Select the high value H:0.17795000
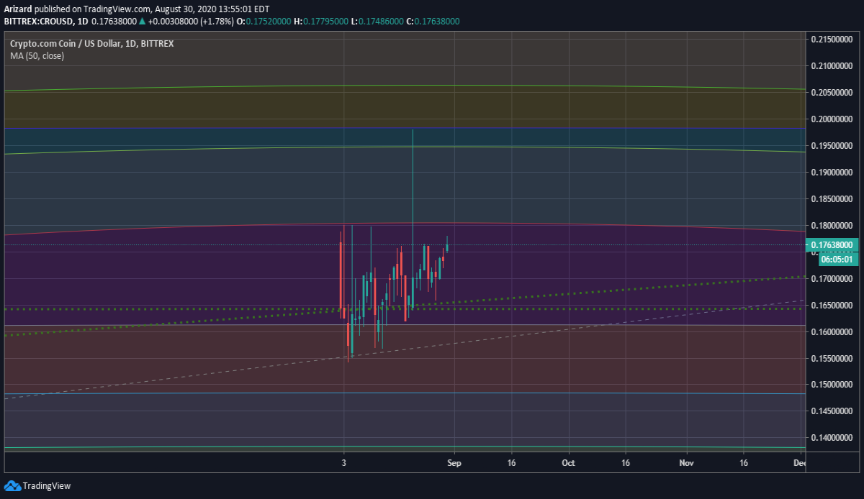Image resolution: width=864 pixels, height=499 pixels. tap(321, 22)
